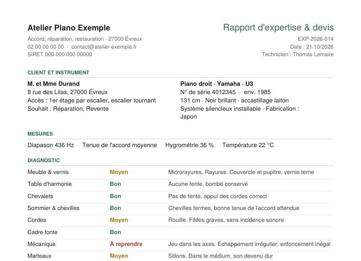The image size is (361, 261).
Task: Click the 'Bon' rating for Table d'harmonie
Action: [x=115, y=184]
